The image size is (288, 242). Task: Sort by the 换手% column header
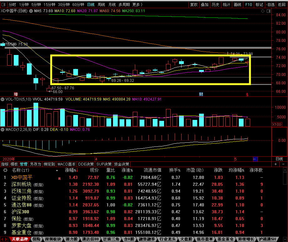coord(175,170)
